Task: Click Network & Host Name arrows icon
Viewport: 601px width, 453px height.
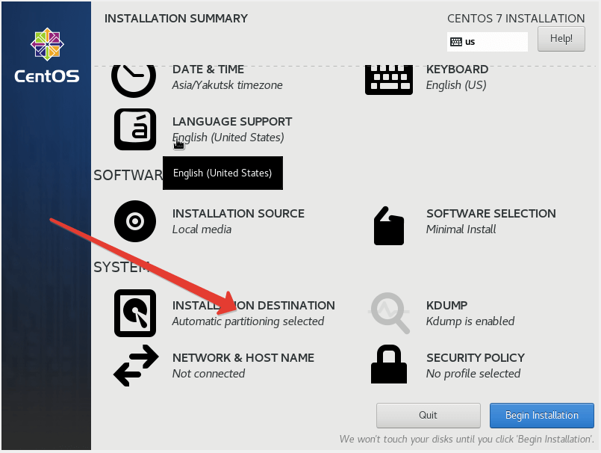Action: (135, 366)
